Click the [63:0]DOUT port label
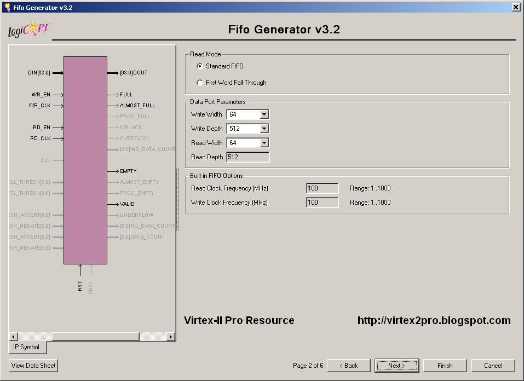This screenshot has height=381, width=524. pos(134,72)
